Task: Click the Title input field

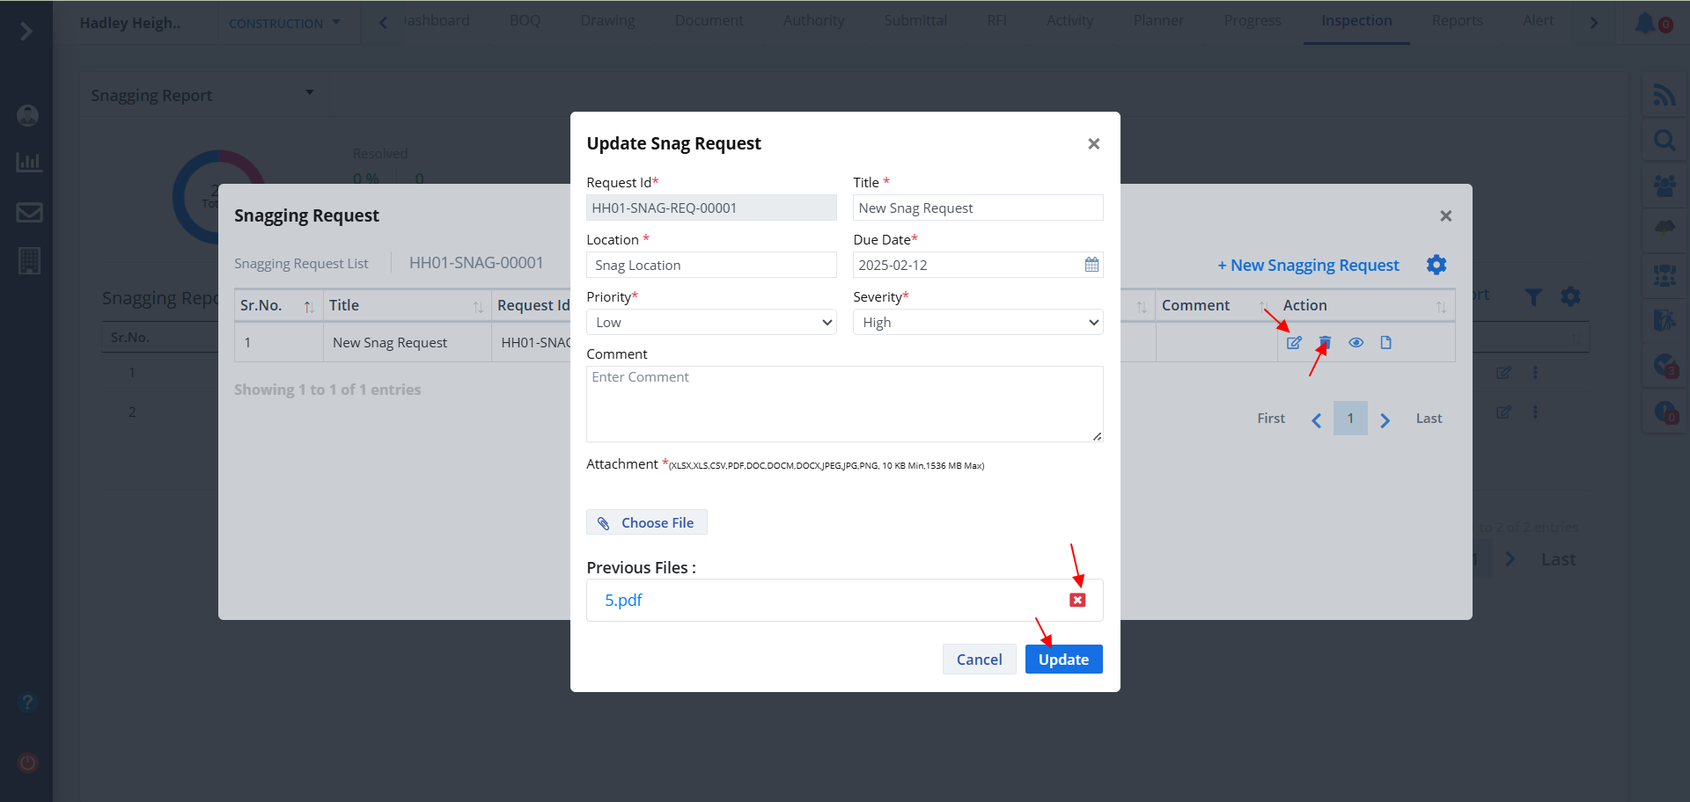Action: point(978,208)
